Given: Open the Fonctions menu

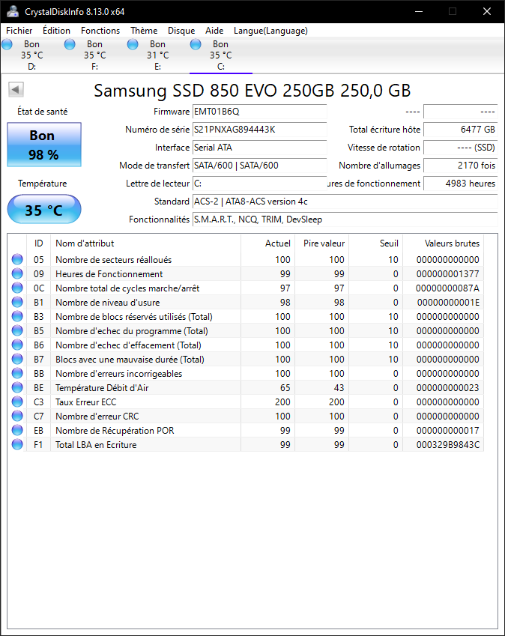Looking at the screenshot, I should 100,31.
